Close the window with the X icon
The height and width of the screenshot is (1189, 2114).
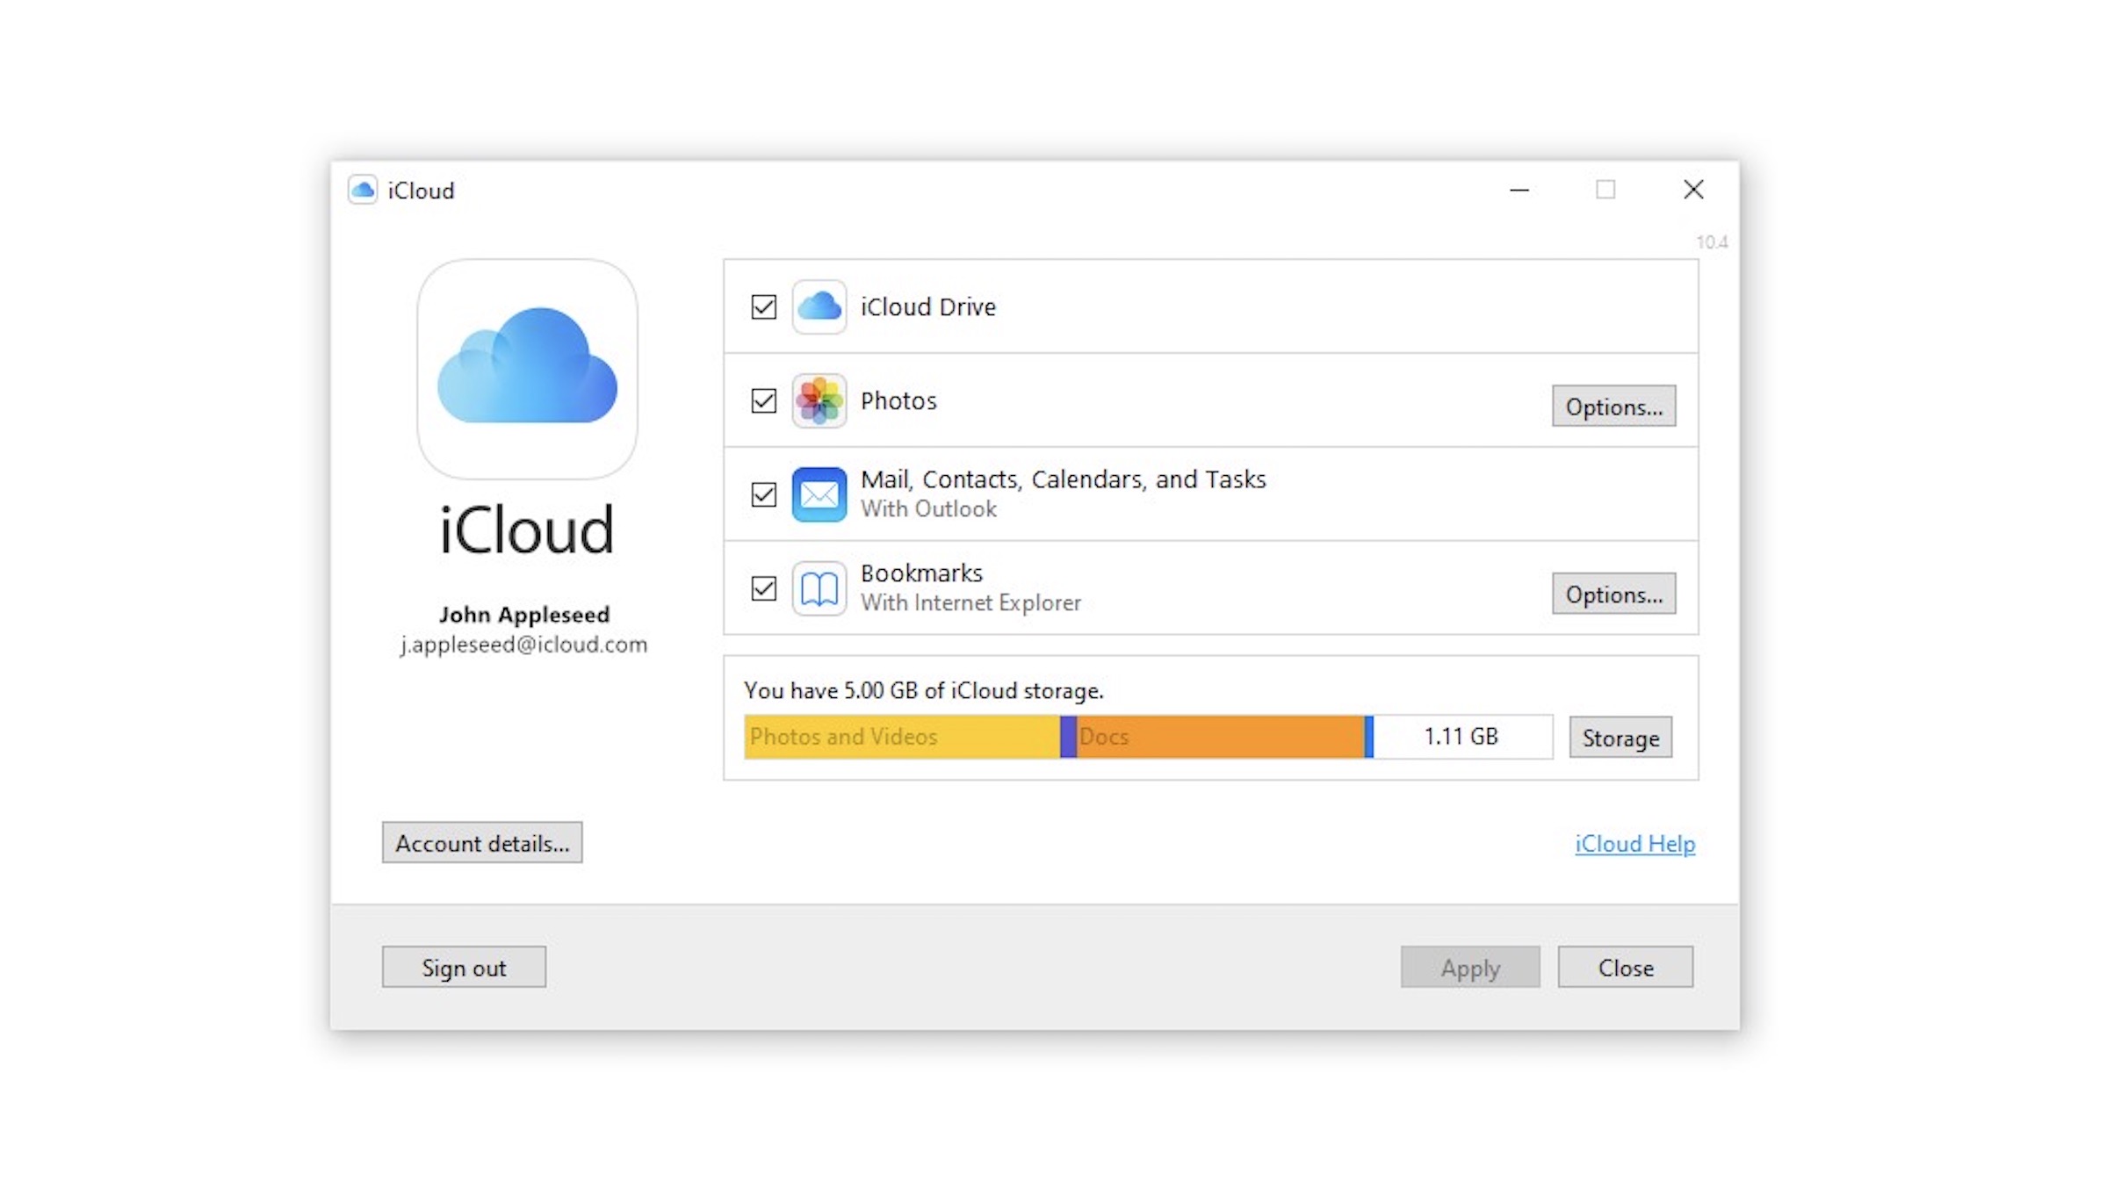tap(1693, 190)
